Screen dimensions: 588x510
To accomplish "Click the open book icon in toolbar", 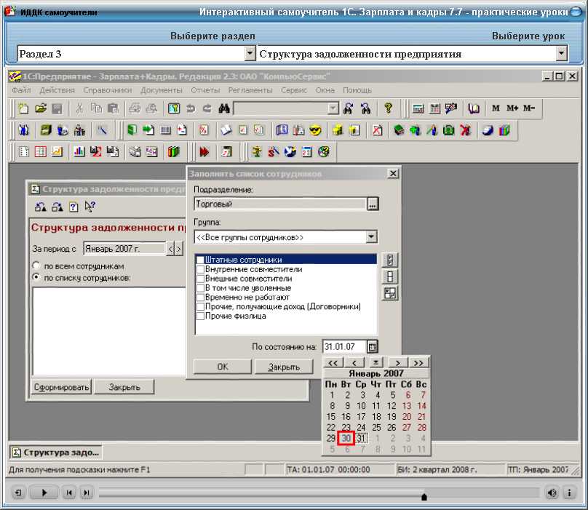I will pyautogui.click(x=474, y=108).
